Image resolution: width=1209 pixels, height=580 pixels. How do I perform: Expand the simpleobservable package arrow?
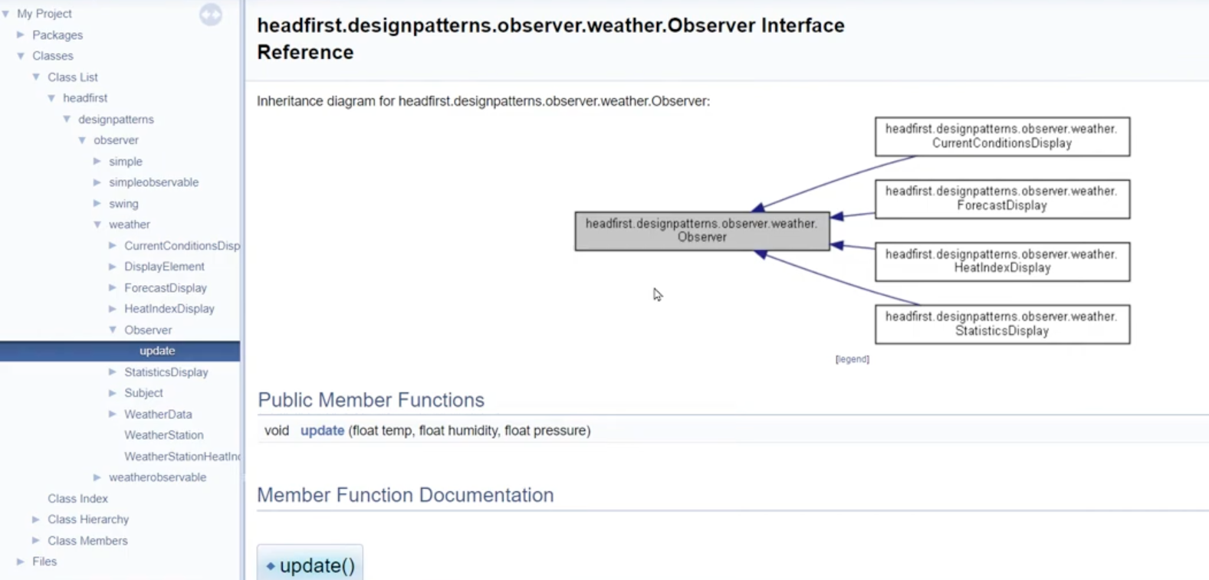(x=97, y=182)
